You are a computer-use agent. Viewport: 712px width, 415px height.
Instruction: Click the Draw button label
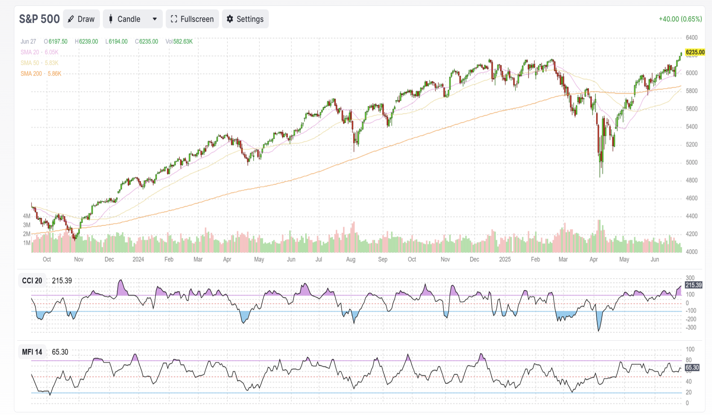[x=86, y=19]
